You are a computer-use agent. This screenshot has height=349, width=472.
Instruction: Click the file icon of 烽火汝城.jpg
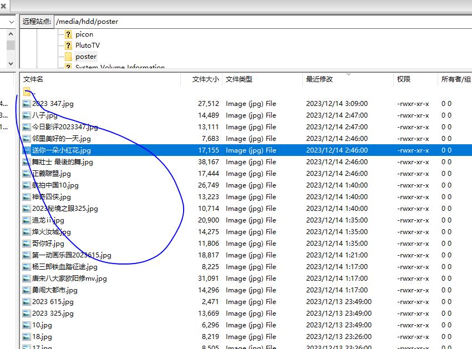27,232
